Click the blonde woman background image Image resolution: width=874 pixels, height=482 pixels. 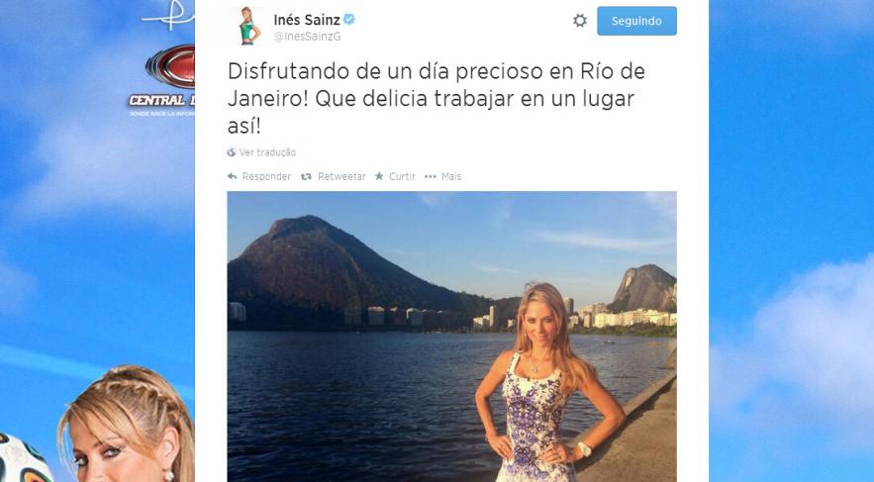coord(127,425)
